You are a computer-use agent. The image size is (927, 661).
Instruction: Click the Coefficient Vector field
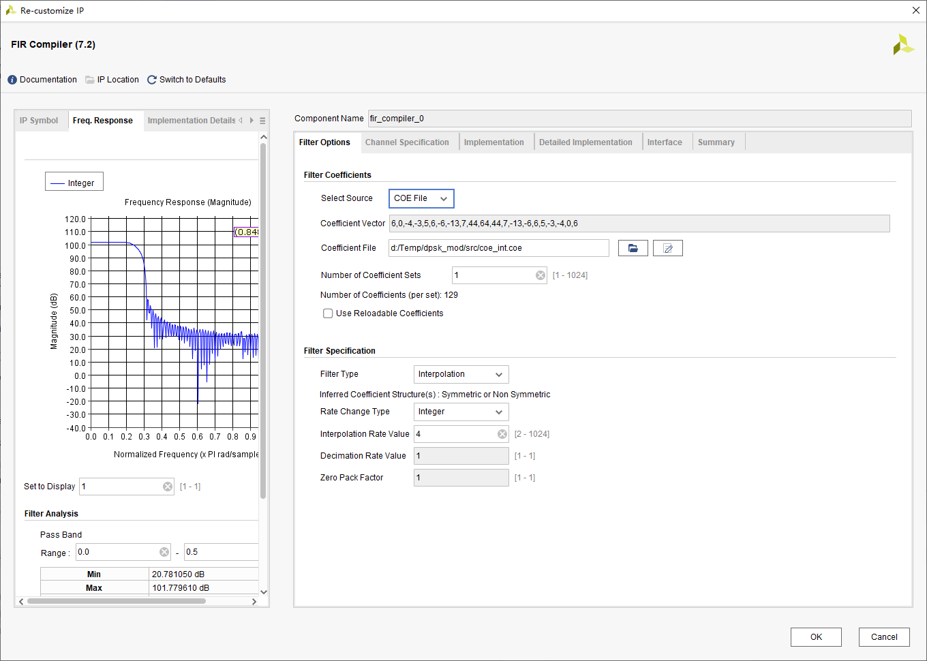639,224
